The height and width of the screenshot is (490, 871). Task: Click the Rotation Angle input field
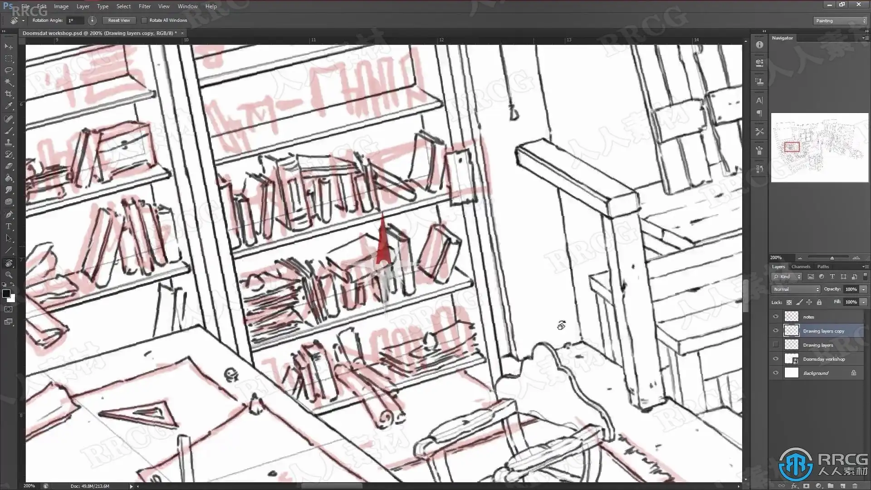75,20
